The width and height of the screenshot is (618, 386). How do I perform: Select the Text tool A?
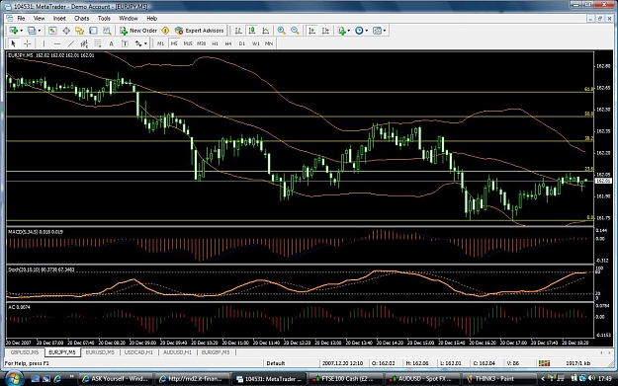click(x=111, y=43)
